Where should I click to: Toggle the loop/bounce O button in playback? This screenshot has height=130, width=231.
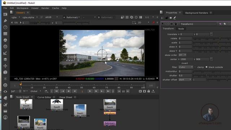(x=113, y=91)
